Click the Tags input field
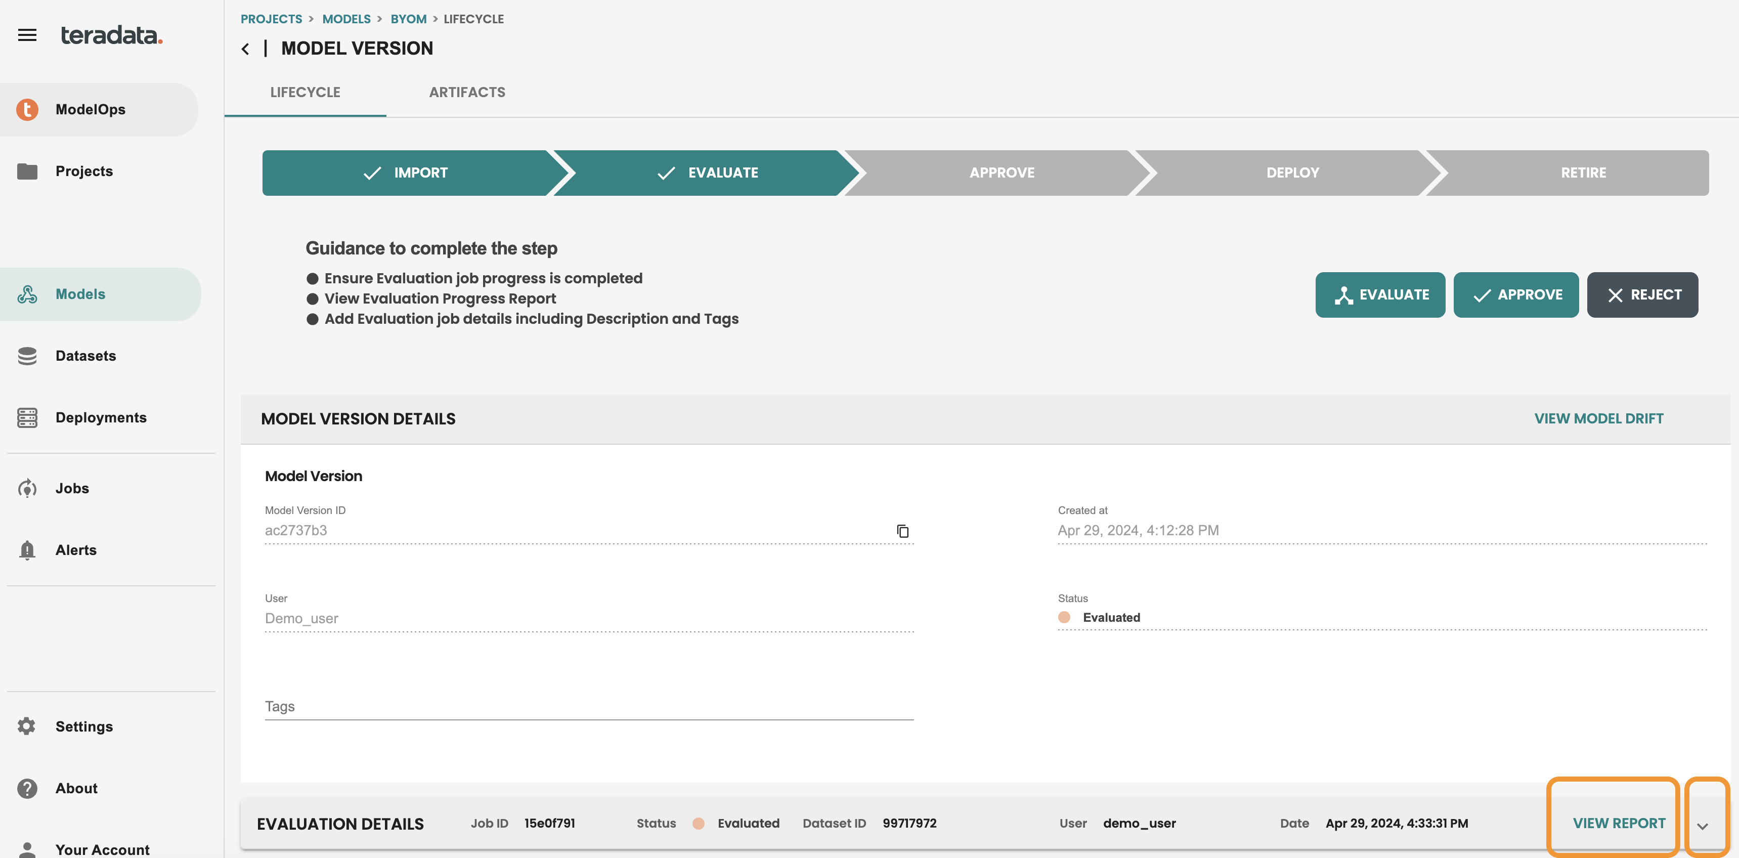Image resolution: width=1739 pixels, height=858 pixels. tap(589, 706)
